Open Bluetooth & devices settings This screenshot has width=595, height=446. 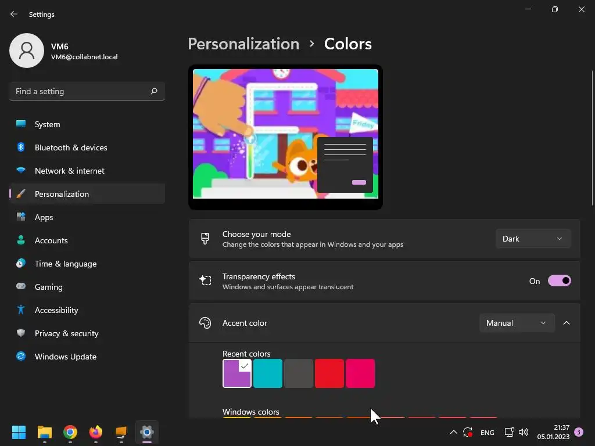pos(87,147)
